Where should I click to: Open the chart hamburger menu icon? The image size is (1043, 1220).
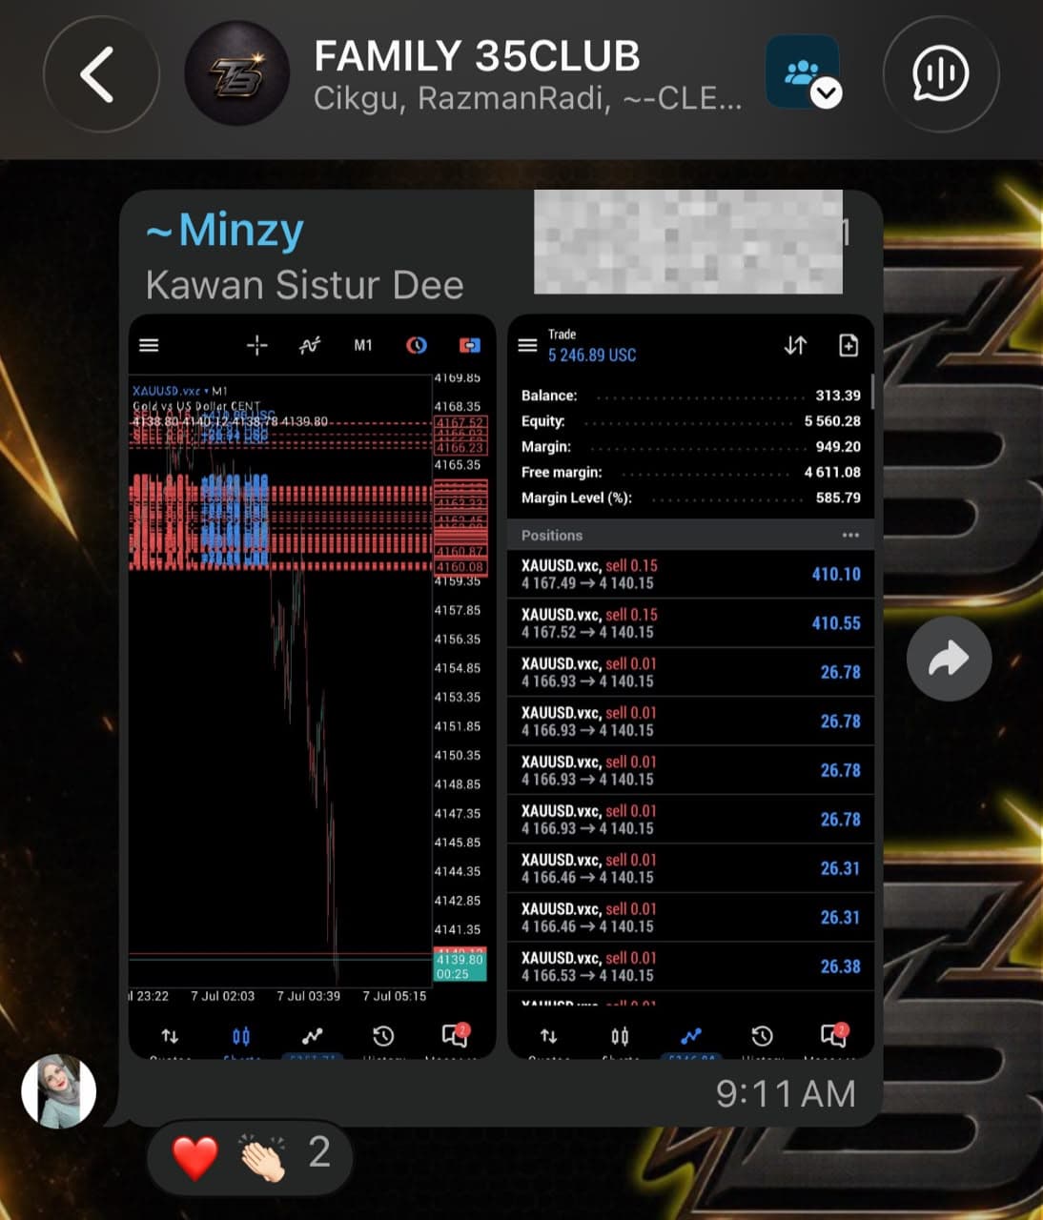pos(149,345)
